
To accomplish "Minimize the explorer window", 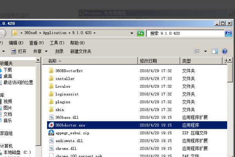I will pyautogui.click(x=217, y=23).
